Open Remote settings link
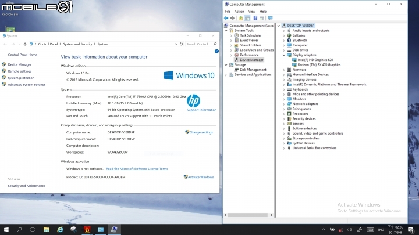Viewport: 419px width, 235px height. click(x=20, y=71)
